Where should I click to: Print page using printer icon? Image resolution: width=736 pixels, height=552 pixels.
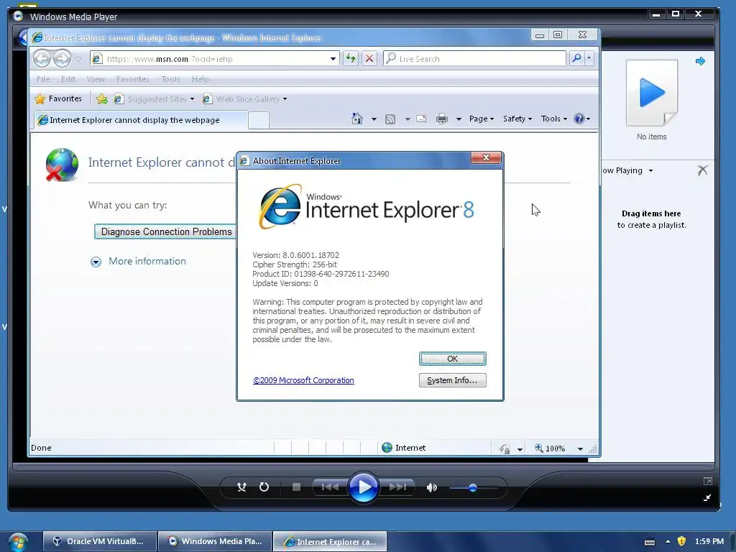(442, 119)
